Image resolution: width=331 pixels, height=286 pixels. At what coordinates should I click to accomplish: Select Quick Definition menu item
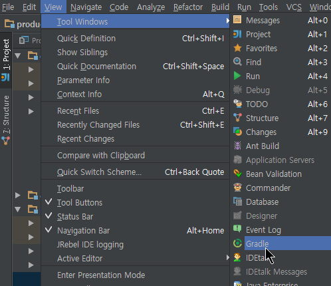tap(135, 38)
